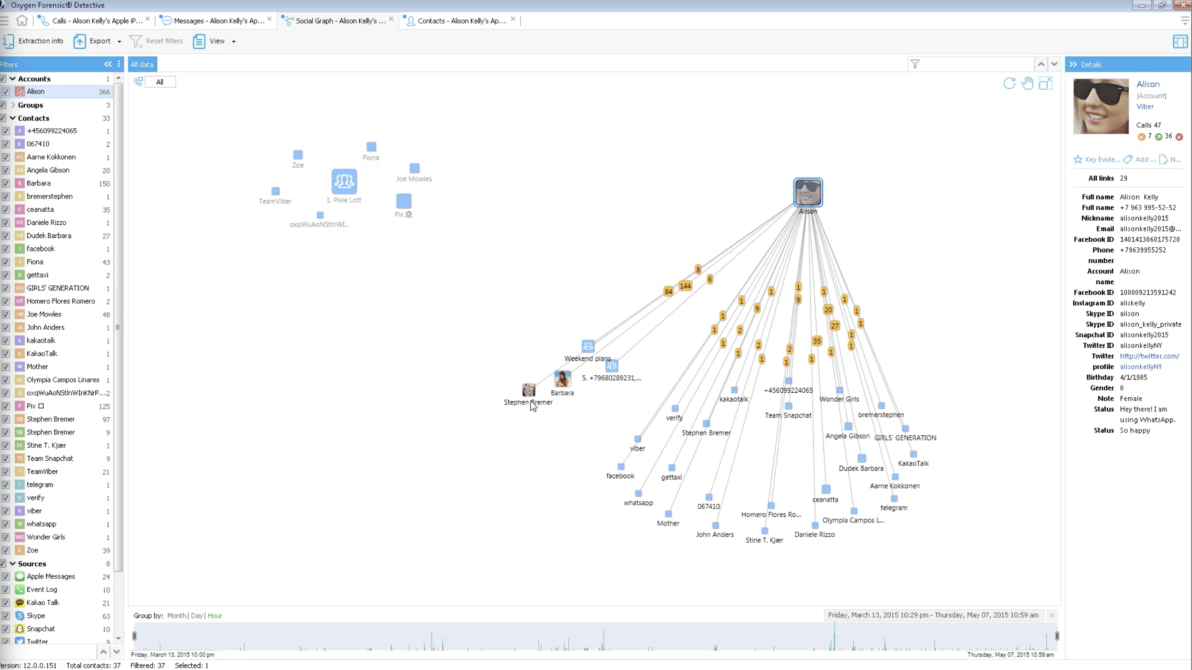The image size is (1192, 670).
Task: Open Extraction info
Action: tap(32, 41)
